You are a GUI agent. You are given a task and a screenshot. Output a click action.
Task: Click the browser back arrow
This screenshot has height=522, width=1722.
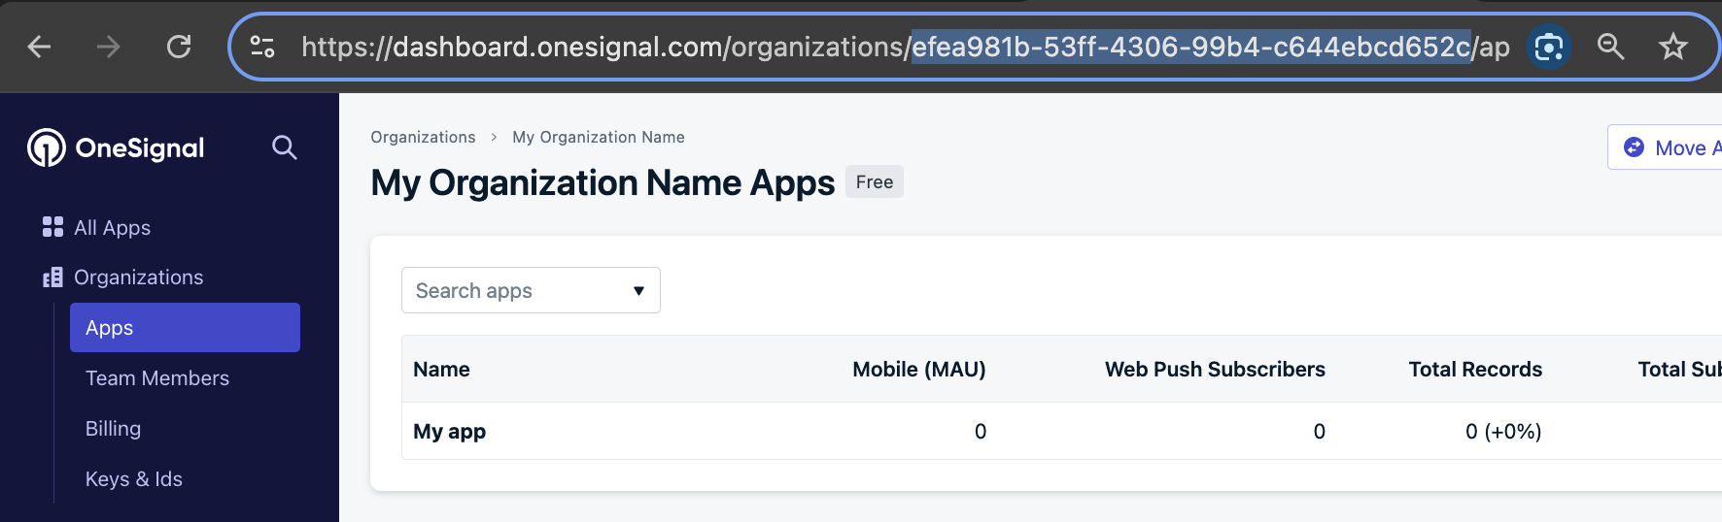(x=39, y=47)
